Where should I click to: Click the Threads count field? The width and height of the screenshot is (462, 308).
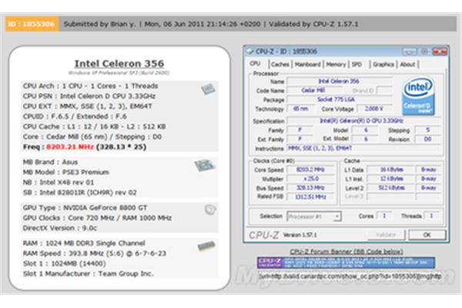coord(431,216)
